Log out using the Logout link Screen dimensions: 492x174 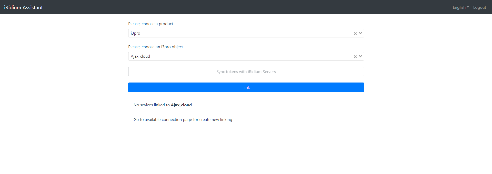tap(479, 7)
